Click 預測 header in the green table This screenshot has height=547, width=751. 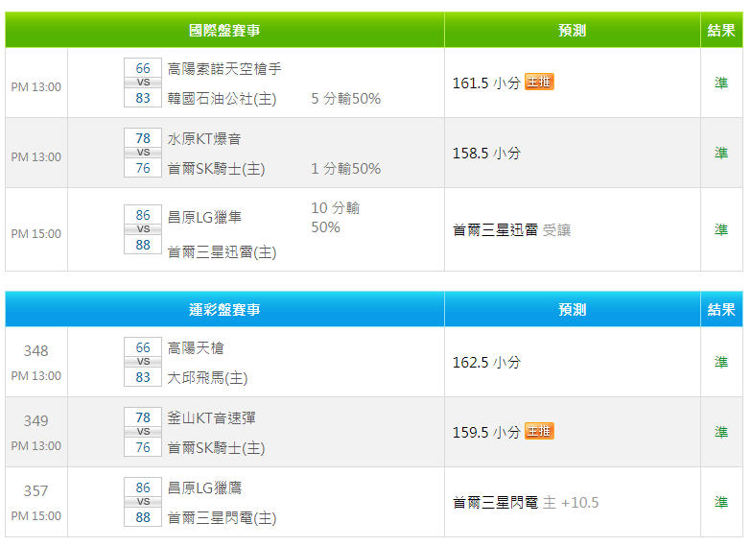(x=573, y=30)
